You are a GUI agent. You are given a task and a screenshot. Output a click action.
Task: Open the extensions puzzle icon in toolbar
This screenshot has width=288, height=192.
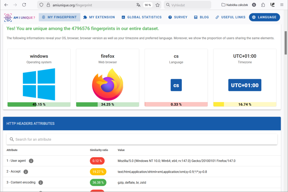(x=263, y=5)
